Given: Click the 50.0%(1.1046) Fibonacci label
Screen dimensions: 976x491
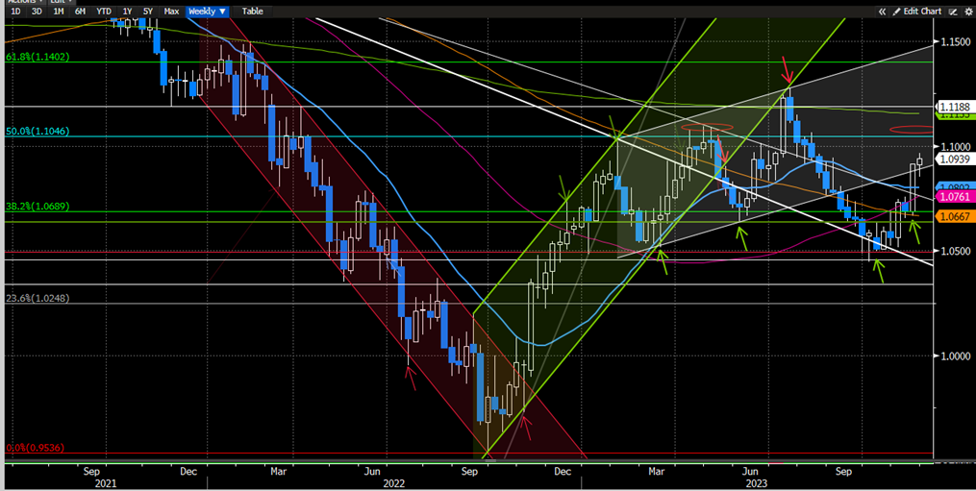Looking at the screenshot, I should pos(38,132).
